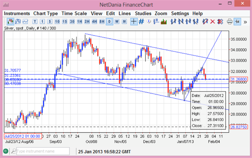252x158 pixels.
Task: Click the 25 Jan 2013 16:58:22 GMT status
Action: tap(104, 151)
